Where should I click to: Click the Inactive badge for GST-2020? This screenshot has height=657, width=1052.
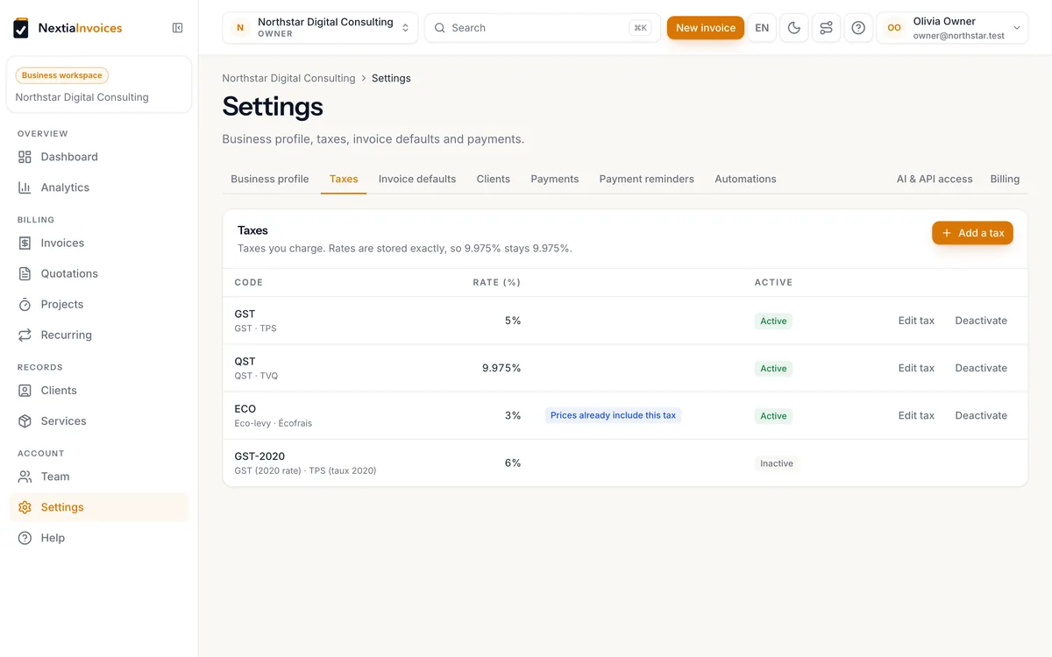click(x=777, y=463)
